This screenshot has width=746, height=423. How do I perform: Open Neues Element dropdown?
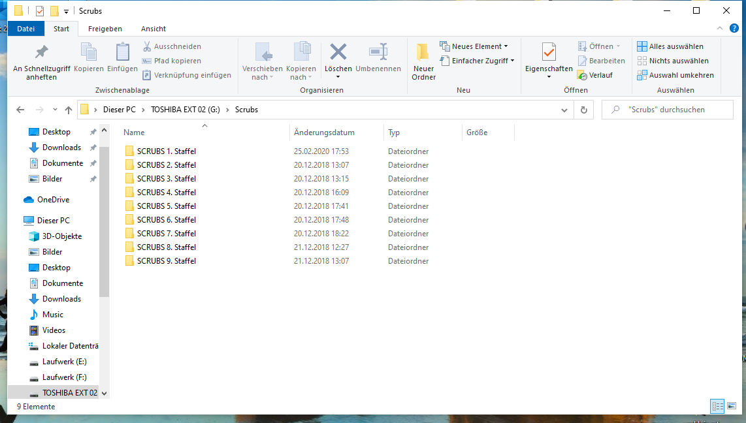(x=474, y=46)
